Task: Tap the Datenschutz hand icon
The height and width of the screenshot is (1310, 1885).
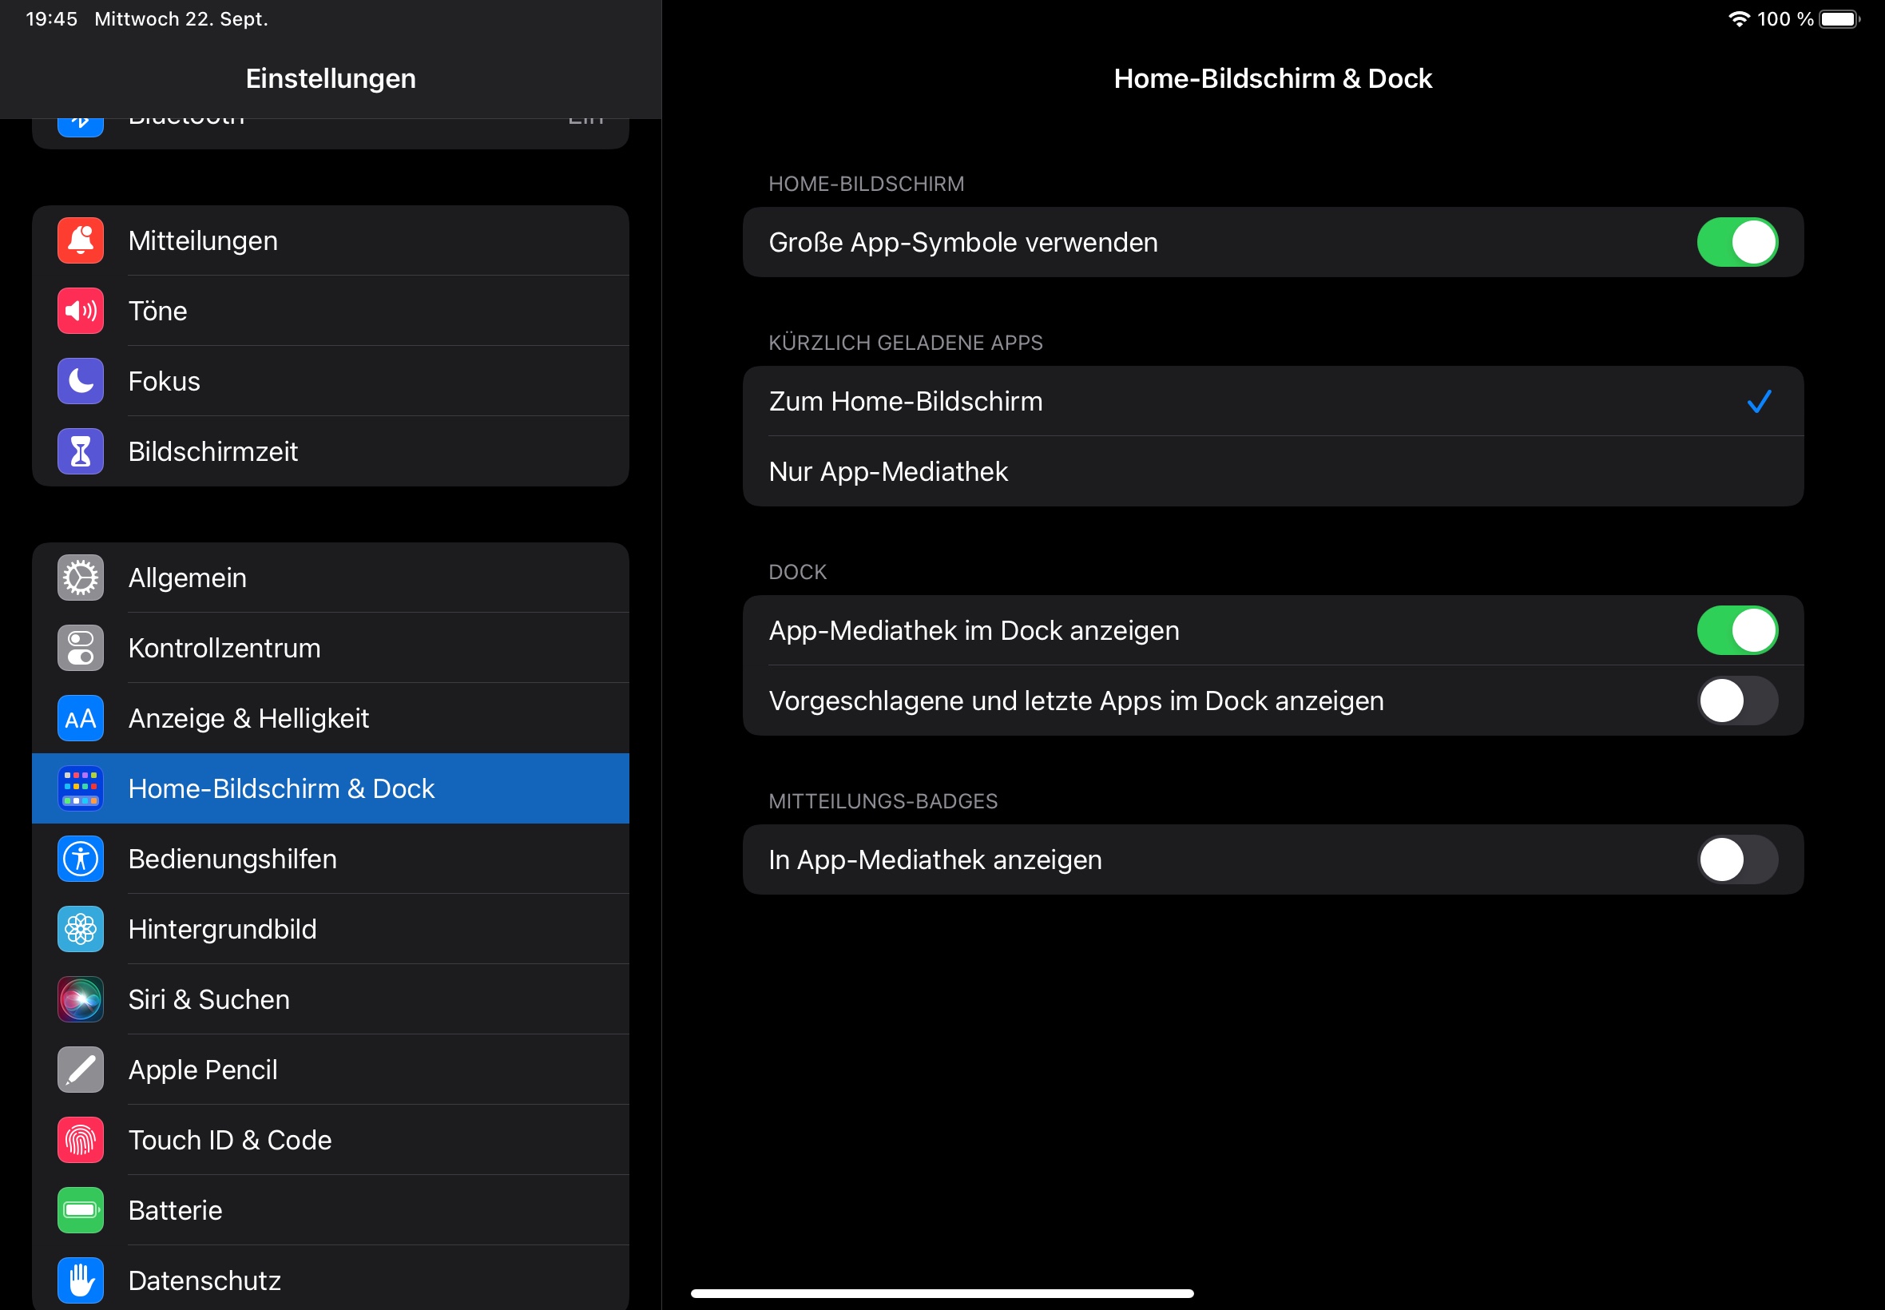Action: (x=81, y=1280)
